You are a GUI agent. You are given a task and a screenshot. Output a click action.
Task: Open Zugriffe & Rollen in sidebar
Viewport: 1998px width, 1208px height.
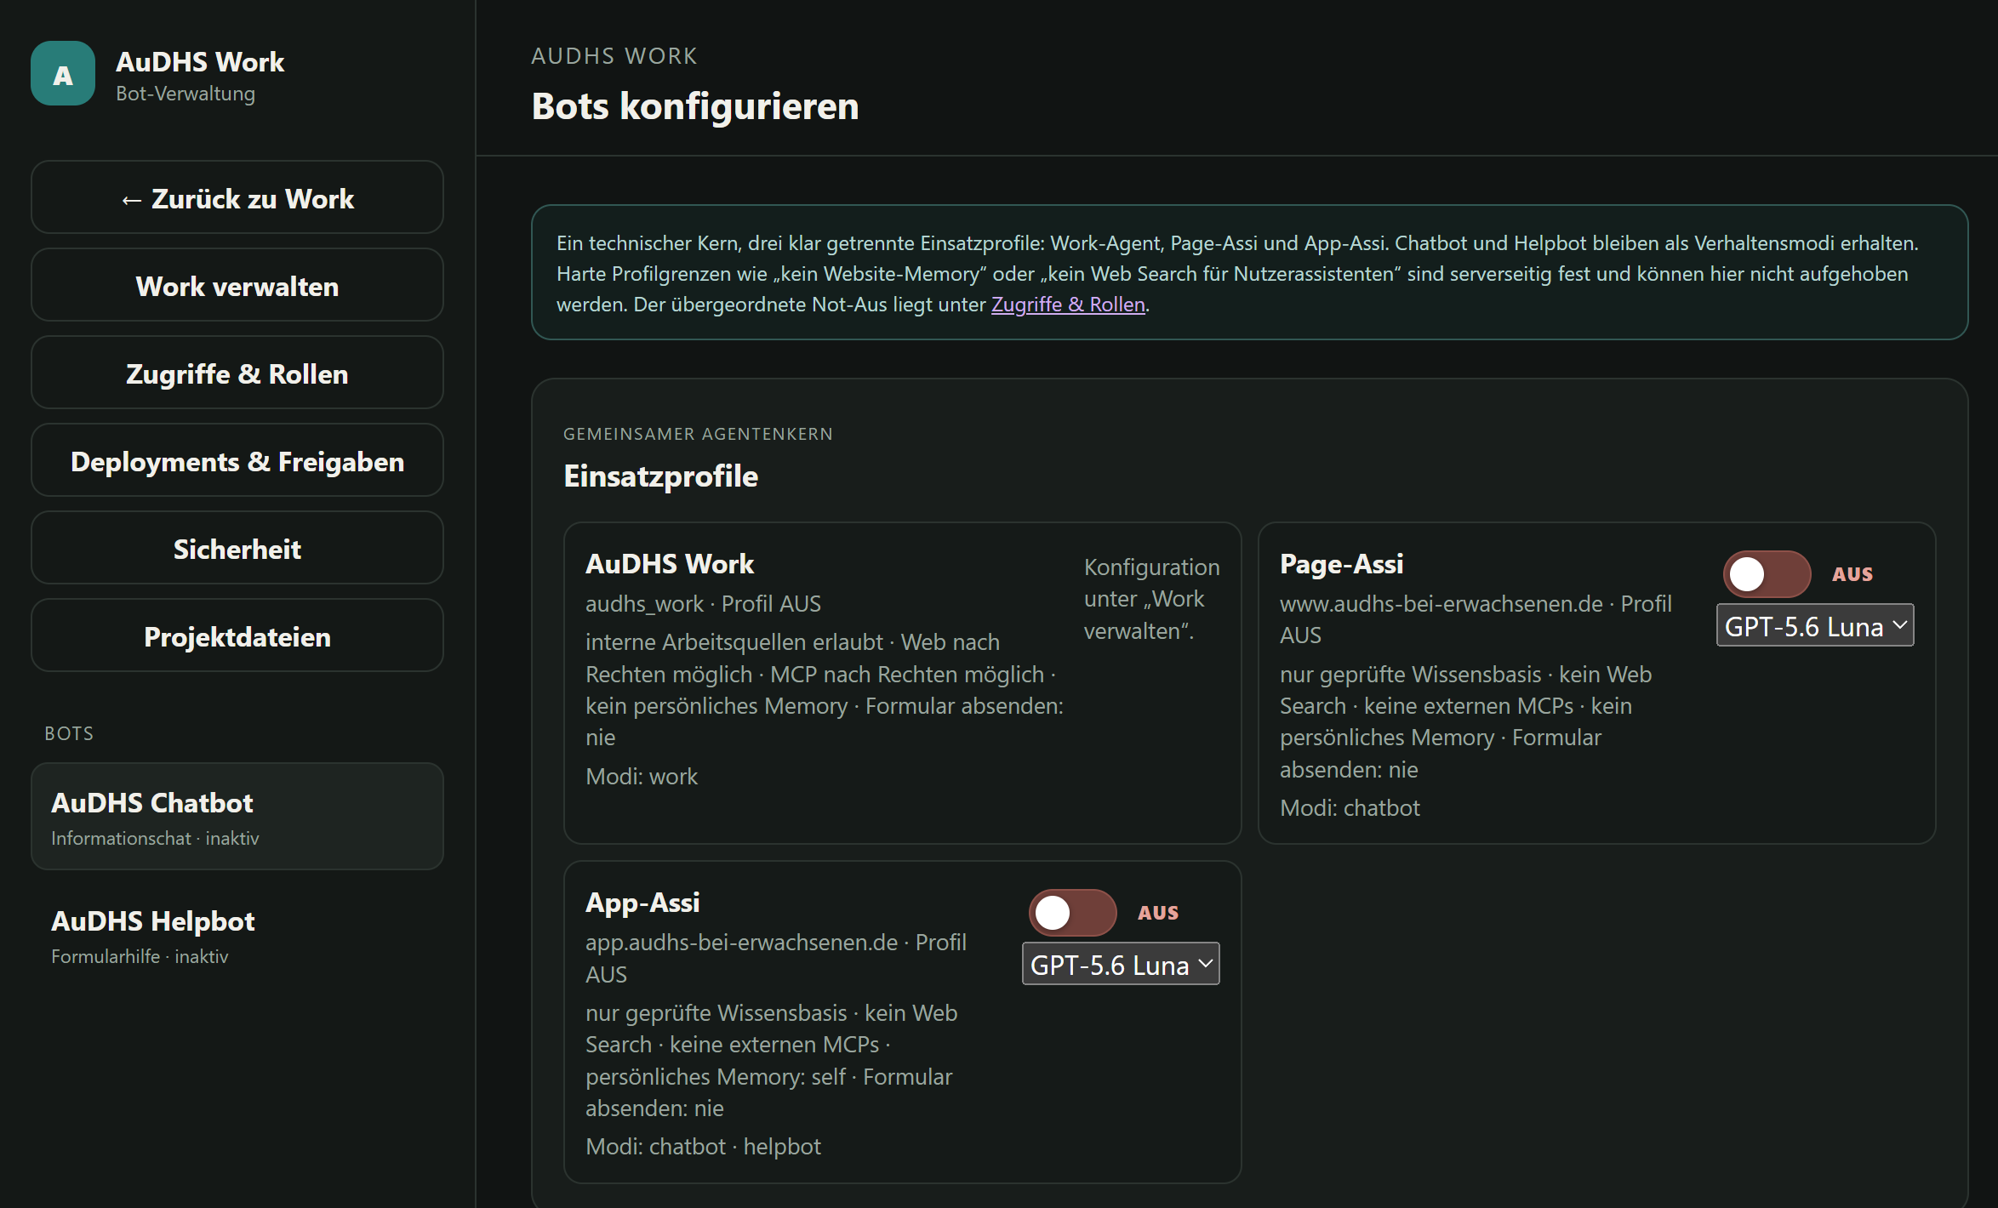click(237, 373)
